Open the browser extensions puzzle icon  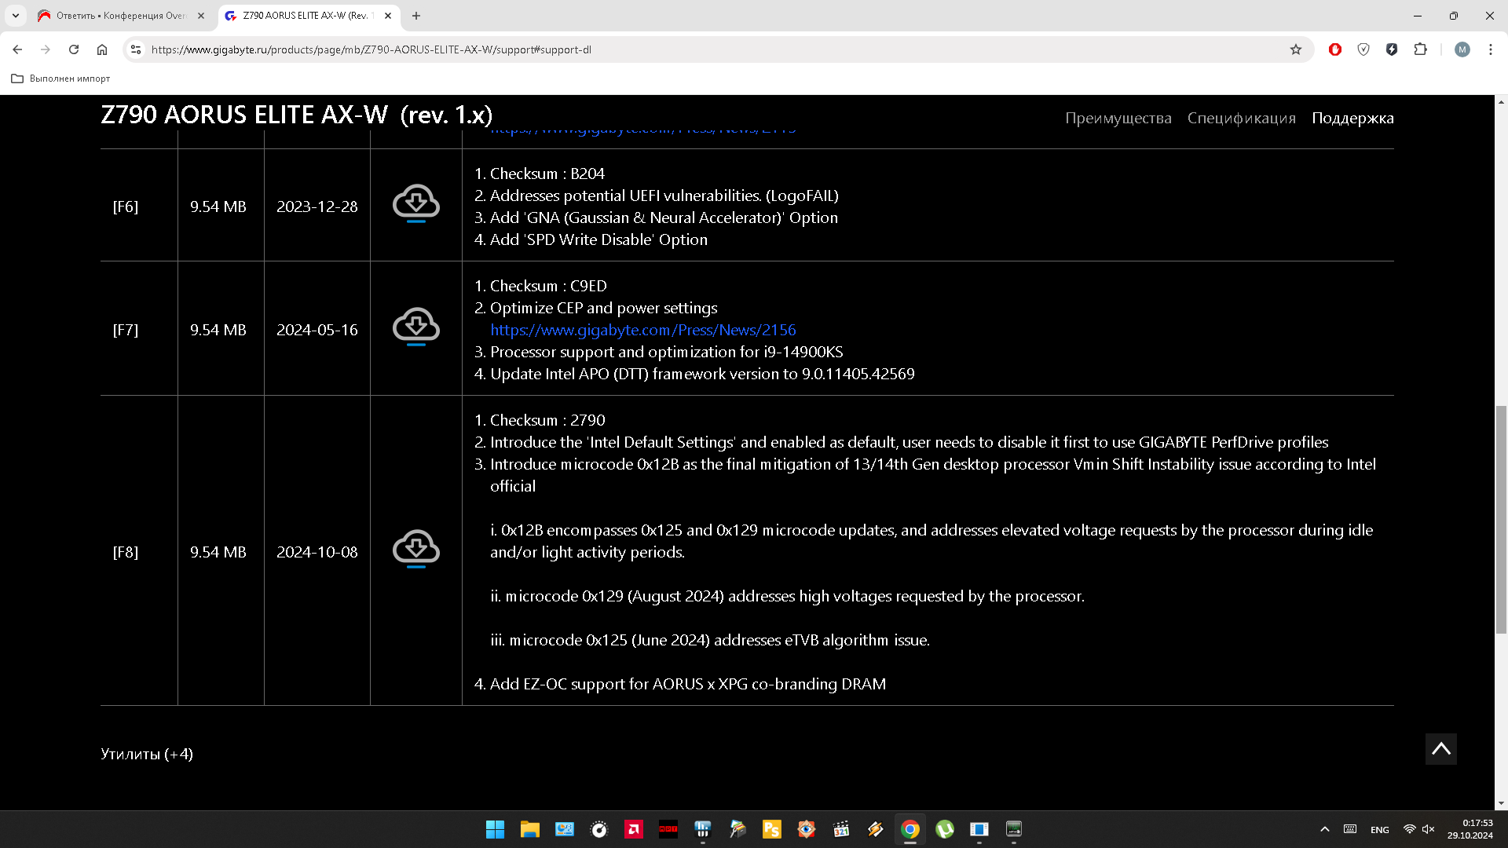click(x=1420, y=49)
